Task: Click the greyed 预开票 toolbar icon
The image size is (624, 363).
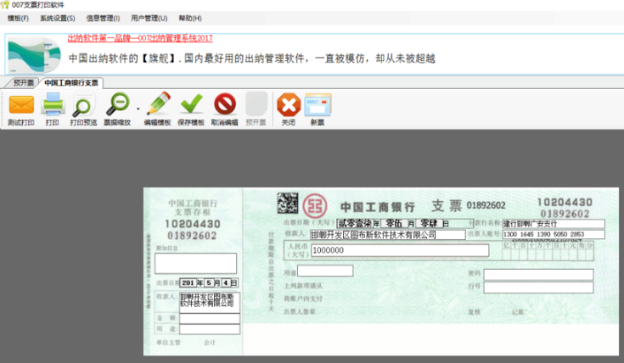Action: 256,104
